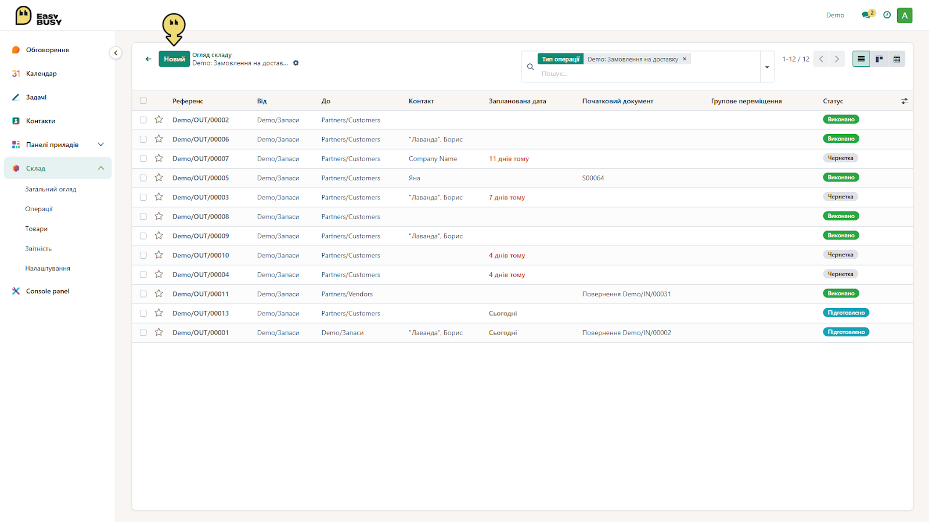
Task: Go to next page of records
Action: tap(837, 59)
